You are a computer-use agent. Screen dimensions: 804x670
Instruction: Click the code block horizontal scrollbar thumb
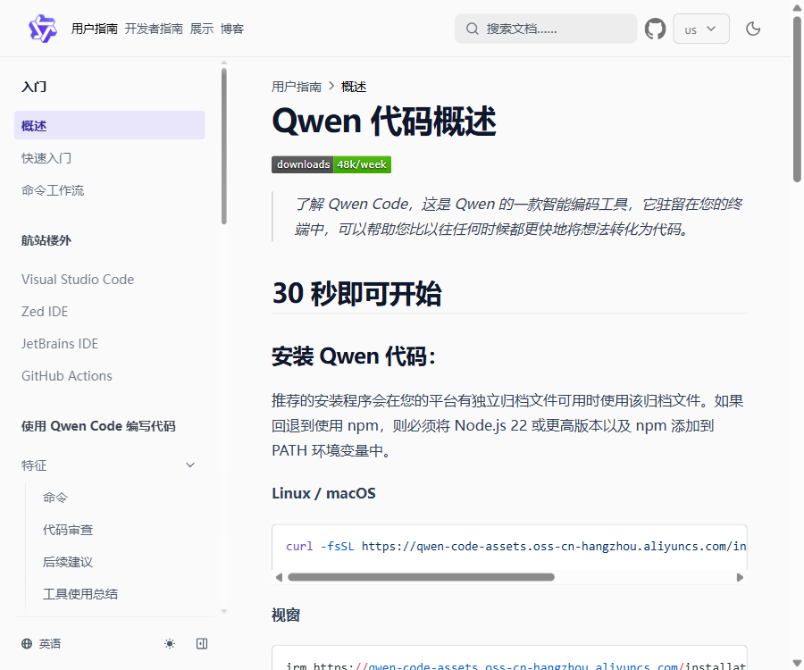[421, 577]
